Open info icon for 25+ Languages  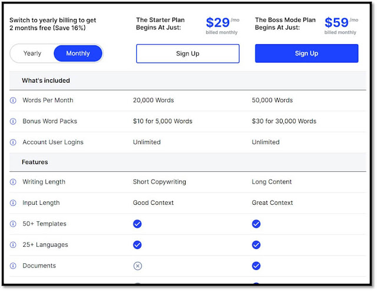[13, 245]
